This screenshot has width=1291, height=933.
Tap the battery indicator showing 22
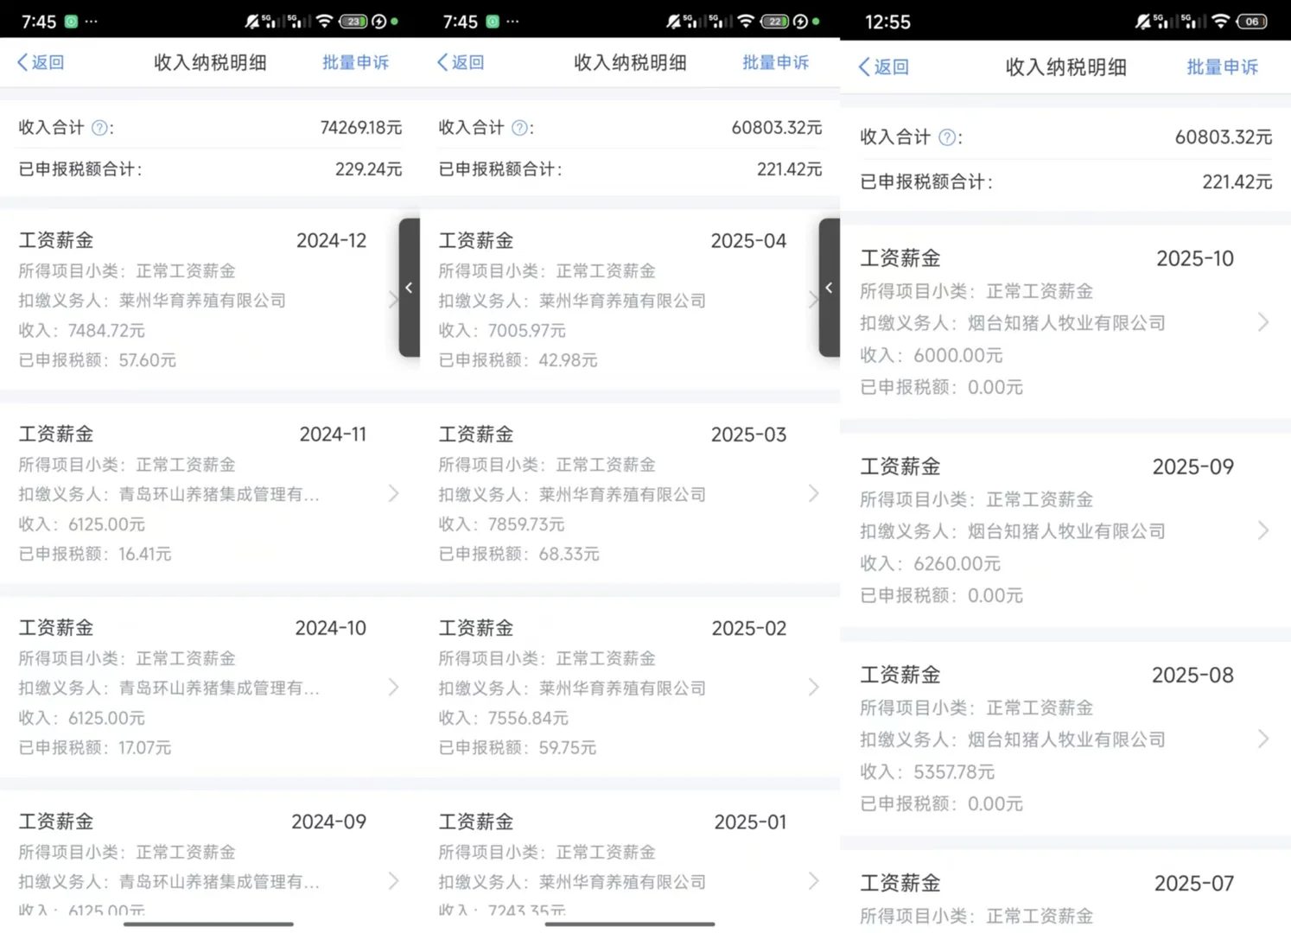click(x=774, y=21)
